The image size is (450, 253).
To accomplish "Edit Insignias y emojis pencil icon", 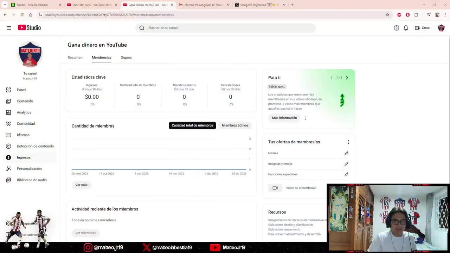I will pos(346,164).
